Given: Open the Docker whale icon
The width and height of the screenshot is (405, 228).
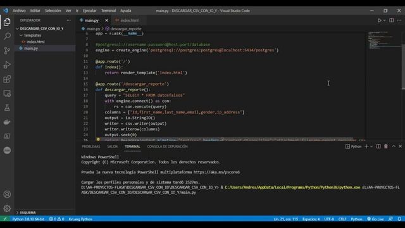Looking at the screenshot, I should click(x=7, y=122).
